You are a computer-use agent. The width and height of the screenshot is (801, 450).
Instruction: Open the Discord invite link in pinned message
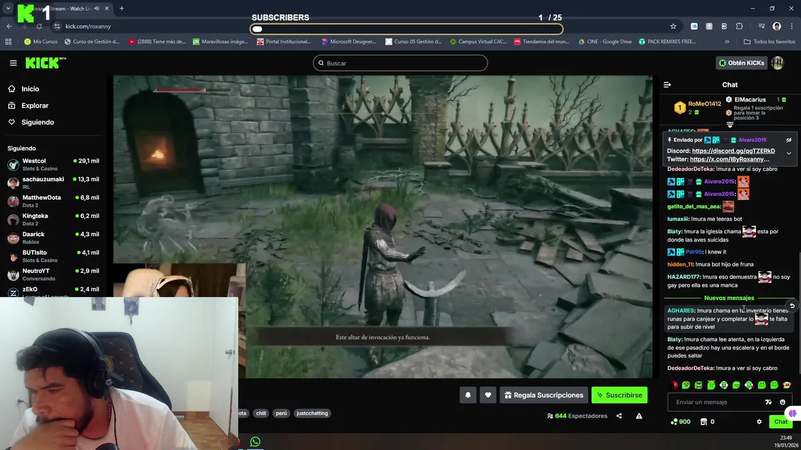[x=733, y=151]
